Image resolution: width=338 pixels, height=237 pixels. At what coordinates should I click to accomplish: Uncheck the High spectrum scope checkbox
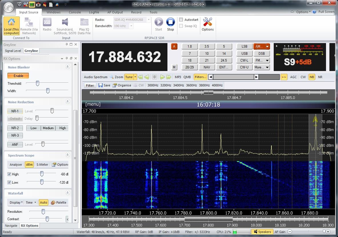9,174
